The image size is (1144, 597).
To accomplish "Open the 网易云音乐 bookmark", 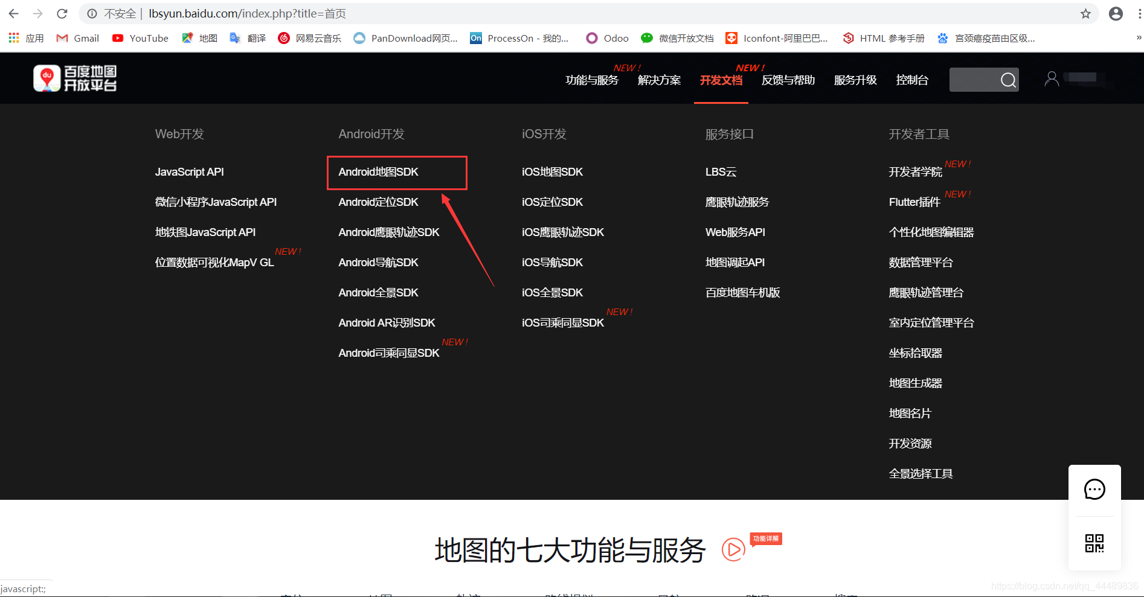I will tap(309, 38).
